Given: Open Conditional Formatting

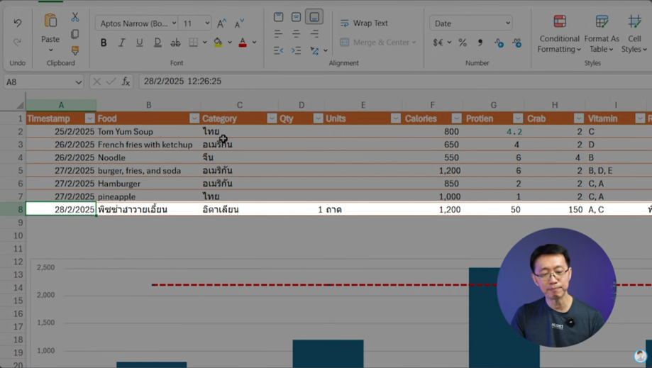Looking at the screenshot, I should (559, 33).
